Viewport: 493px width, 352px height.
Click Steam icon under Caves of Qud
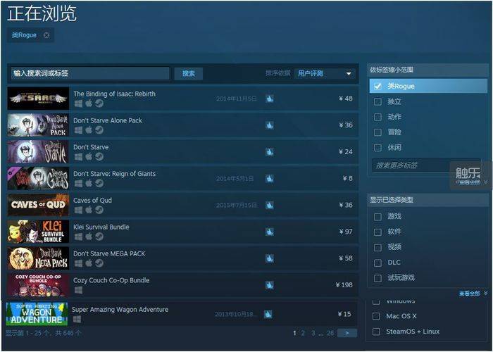pos(99,210)
